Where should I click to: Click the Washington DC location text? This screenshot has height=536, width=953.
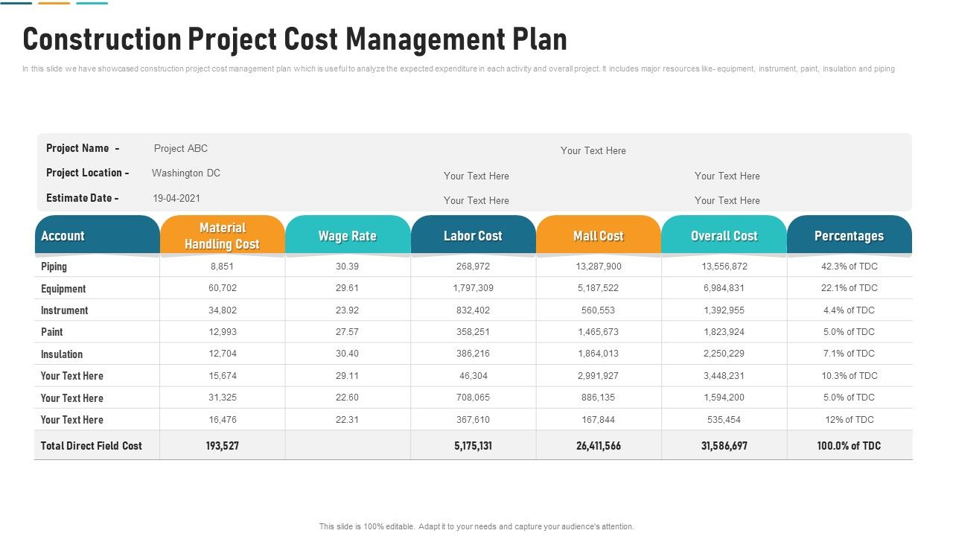[x=187, y=173]
